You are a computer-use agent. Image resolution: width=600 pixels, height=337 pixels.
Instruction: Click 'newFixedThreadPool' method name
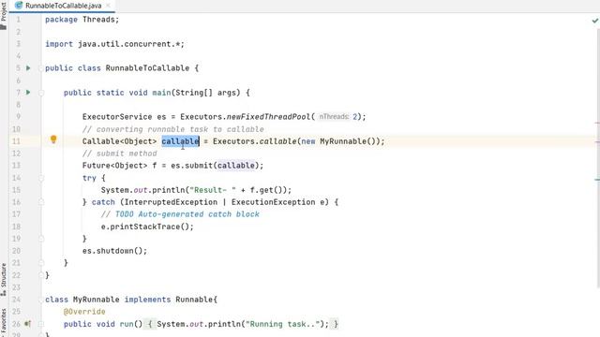click(268, 117)
